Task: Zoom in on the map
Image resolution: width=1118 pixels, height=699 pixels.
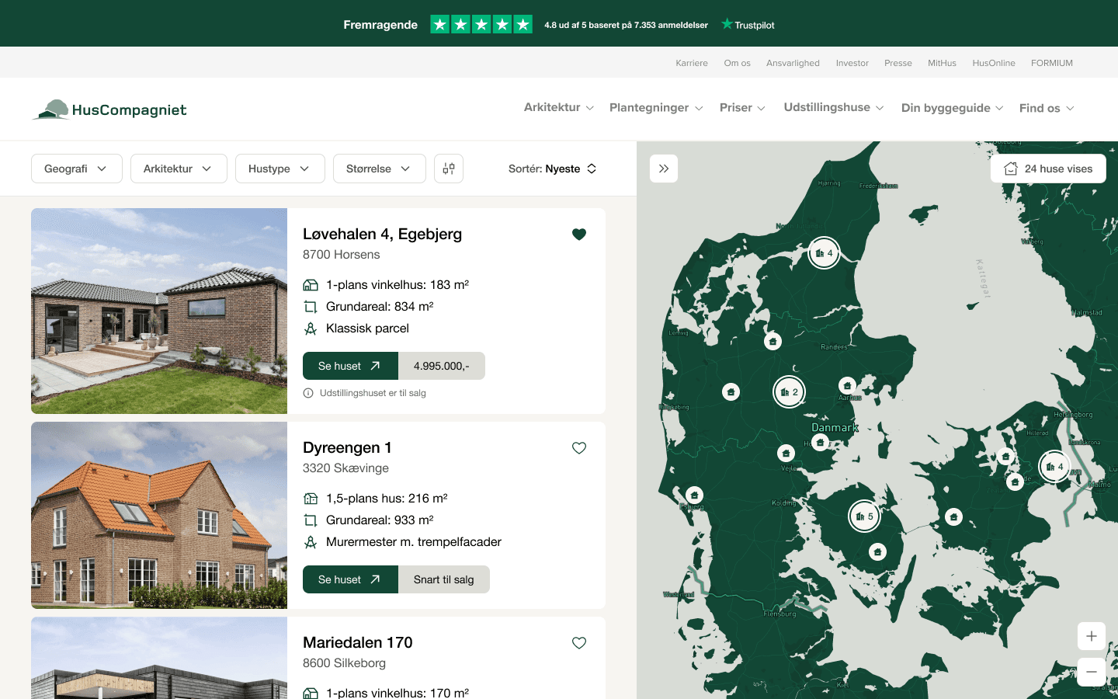Action: coord(1091,636)
